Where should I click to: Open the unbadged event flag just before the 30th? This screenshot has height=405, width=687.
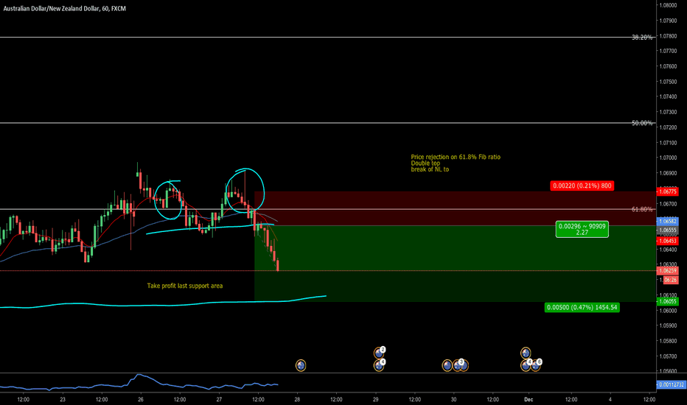pos(447,365)
